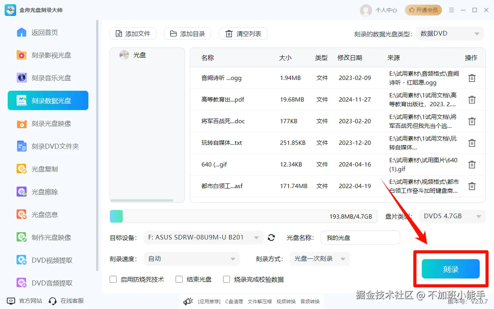The height and width of the screenshot is (309, 494).
Task: Delete the 都市白领工 asf file row
Action: pos(472,186)
